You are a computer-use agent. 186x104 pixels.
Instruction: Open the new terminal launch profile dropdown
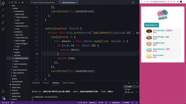[x=131, y=83]
